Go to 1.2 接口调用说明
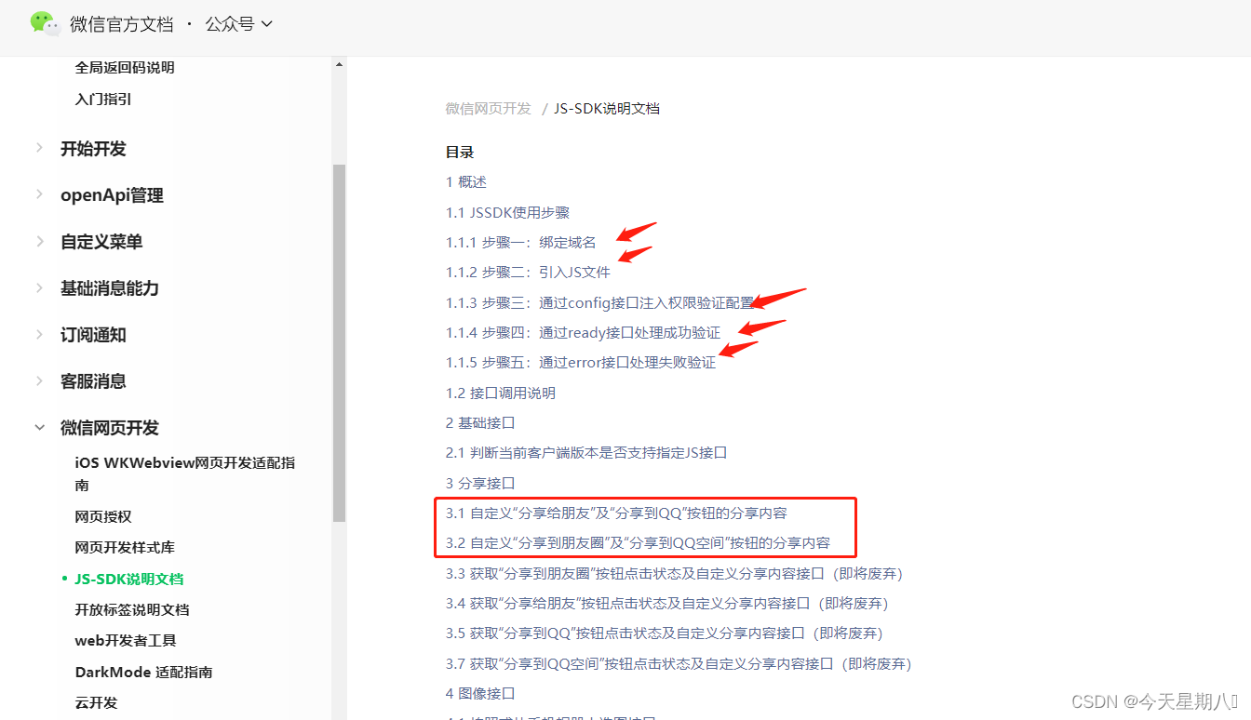This screenshot has width=1251, height=720. tap(501, 393)
